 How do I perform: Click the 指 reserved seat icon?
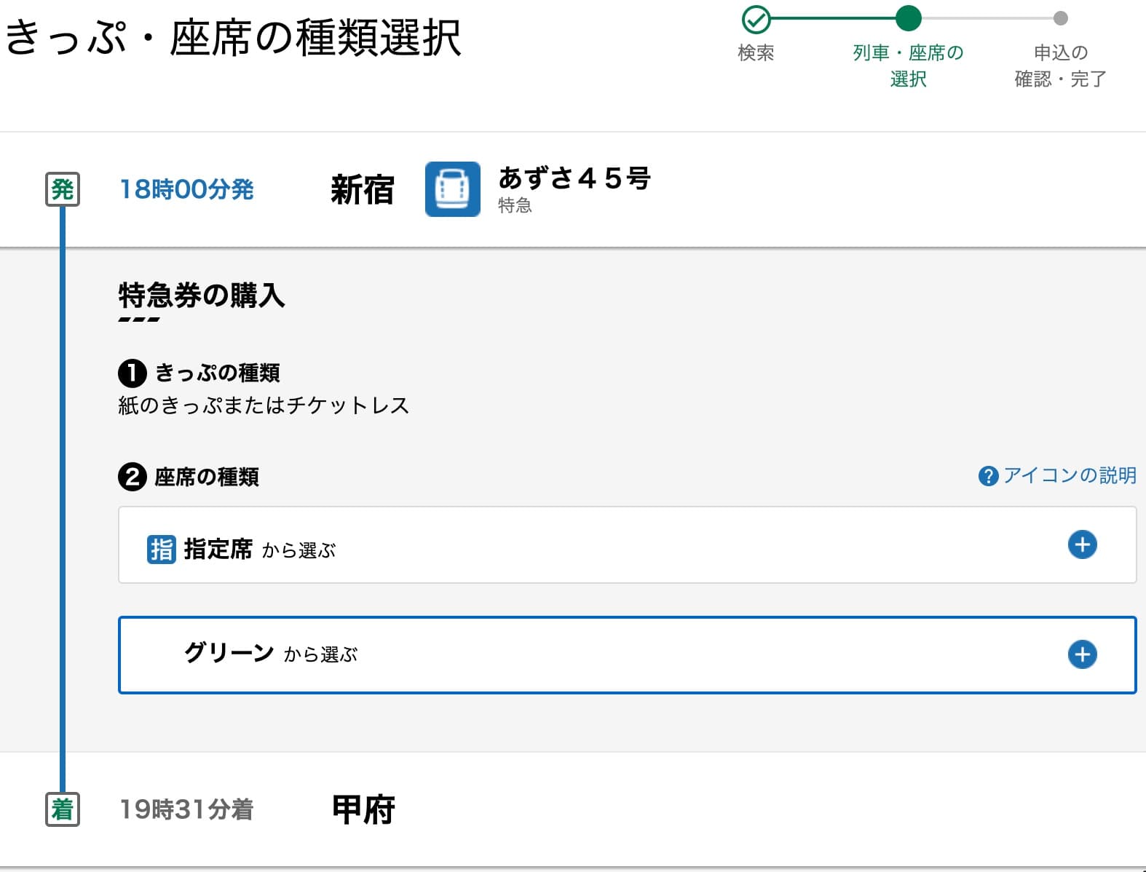click(161, 550)
